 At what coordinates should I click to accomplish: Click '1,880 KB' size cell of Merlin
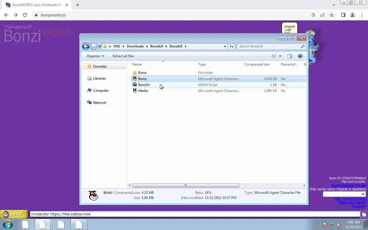click(x=270, y=91)
